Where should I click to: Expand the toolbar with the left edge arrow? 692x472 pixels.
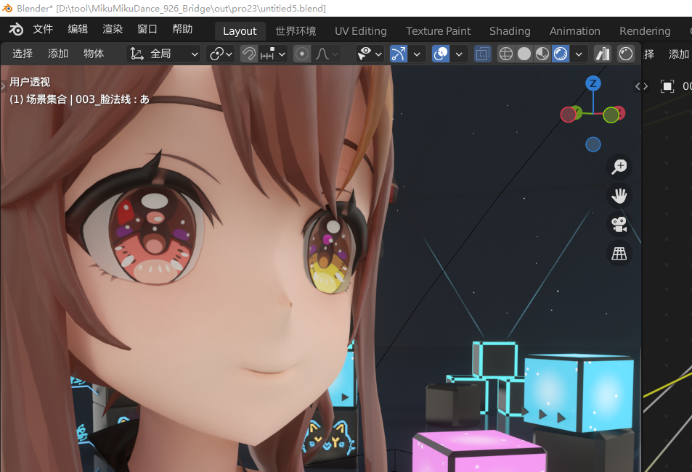[x=3, y=85]
